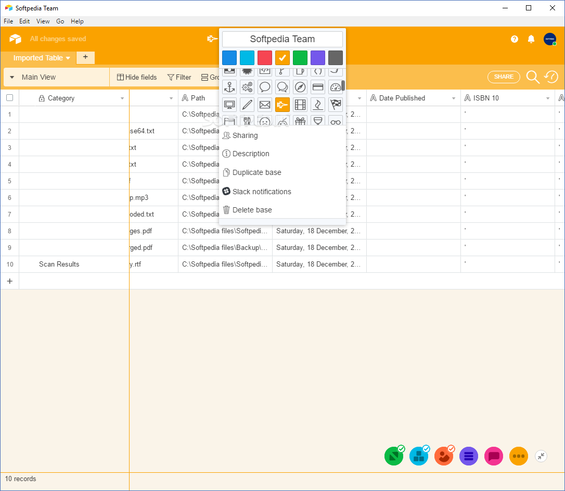Pick the double chat bubbles icon
565x491 pixels.
(x=282, y=87)
